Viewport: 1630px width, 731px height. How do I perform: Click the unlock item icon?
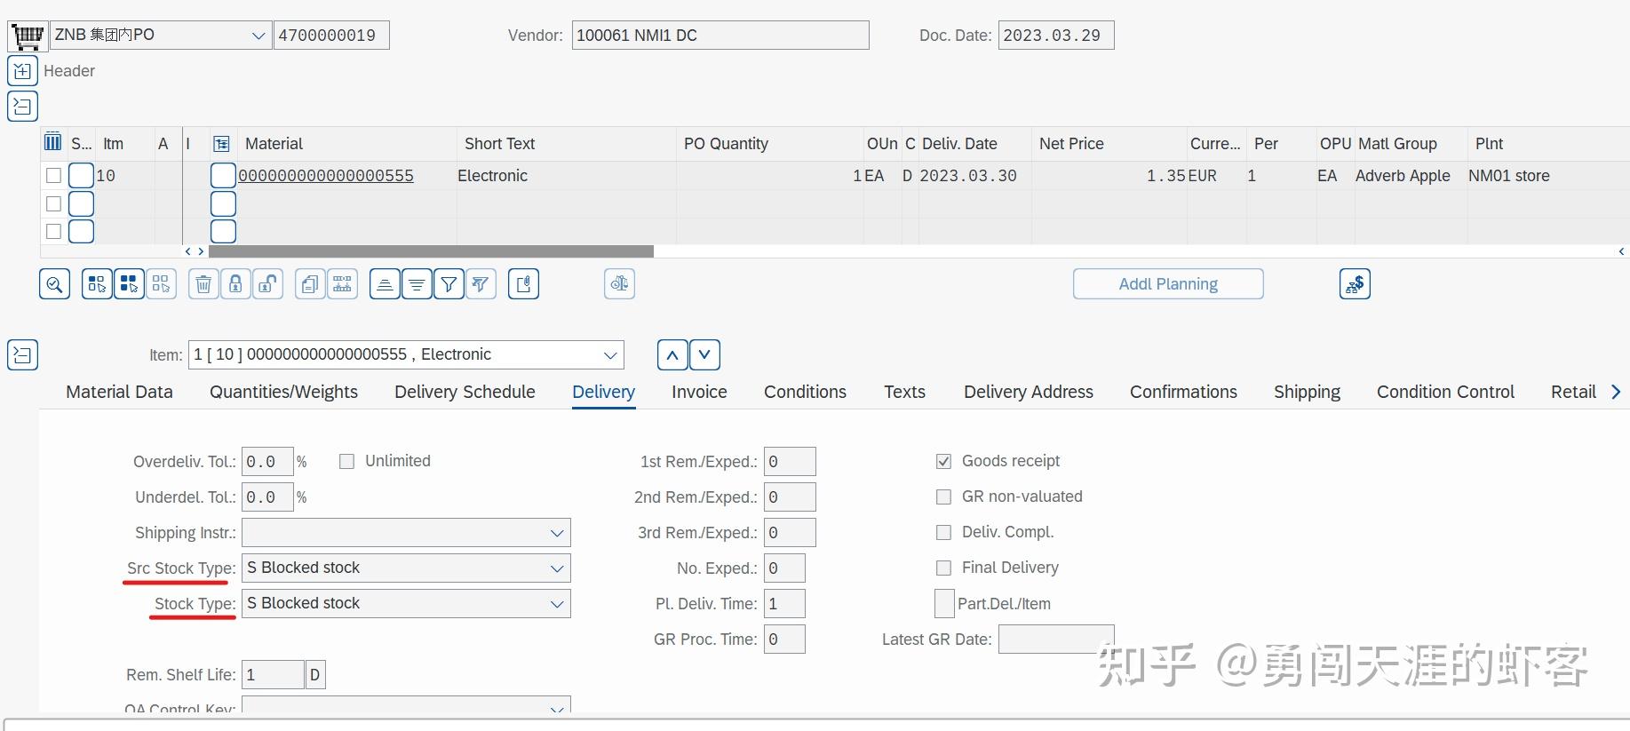point(267,284)
